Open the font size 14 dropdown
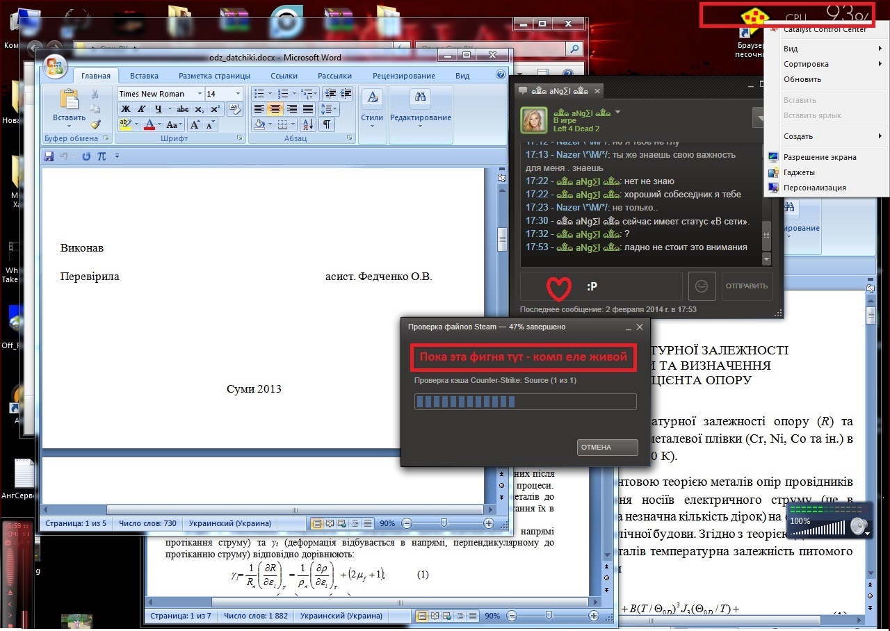Screen dimensions: 890x631 click(238, 94)
